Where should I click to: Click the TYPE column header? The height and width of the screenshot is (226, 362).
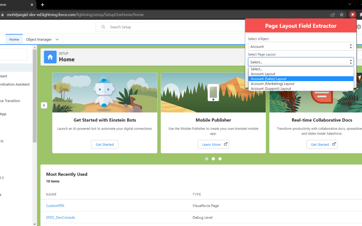(197, 194)
